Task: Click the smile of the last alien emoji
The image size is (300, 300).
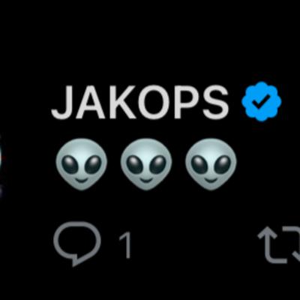Action: (x=211, y=179)
